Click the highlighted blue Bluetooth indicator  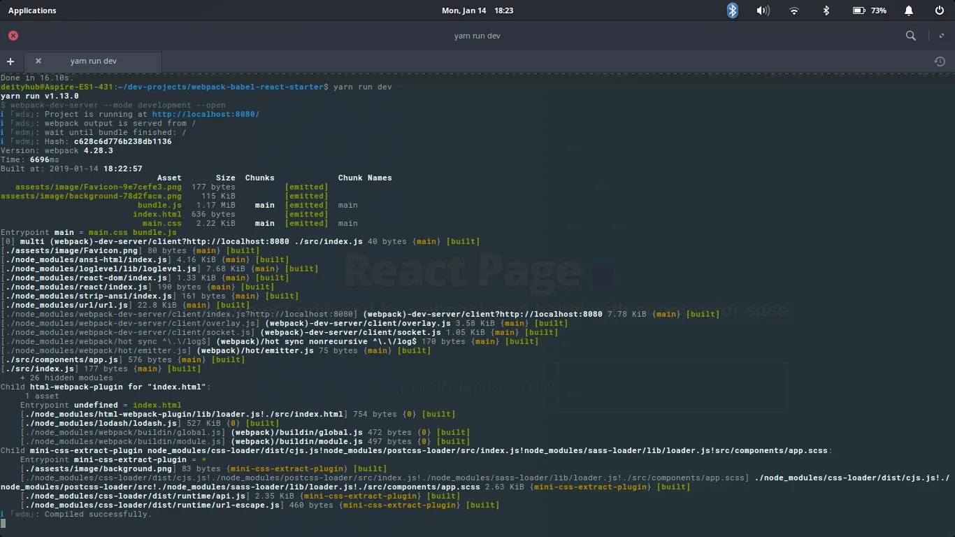pos(732,10)
